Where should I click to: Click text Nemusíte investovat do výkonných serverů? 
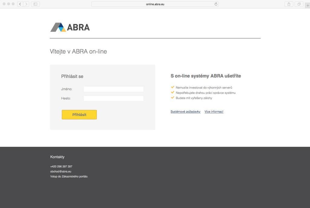(x=204, y=88)
